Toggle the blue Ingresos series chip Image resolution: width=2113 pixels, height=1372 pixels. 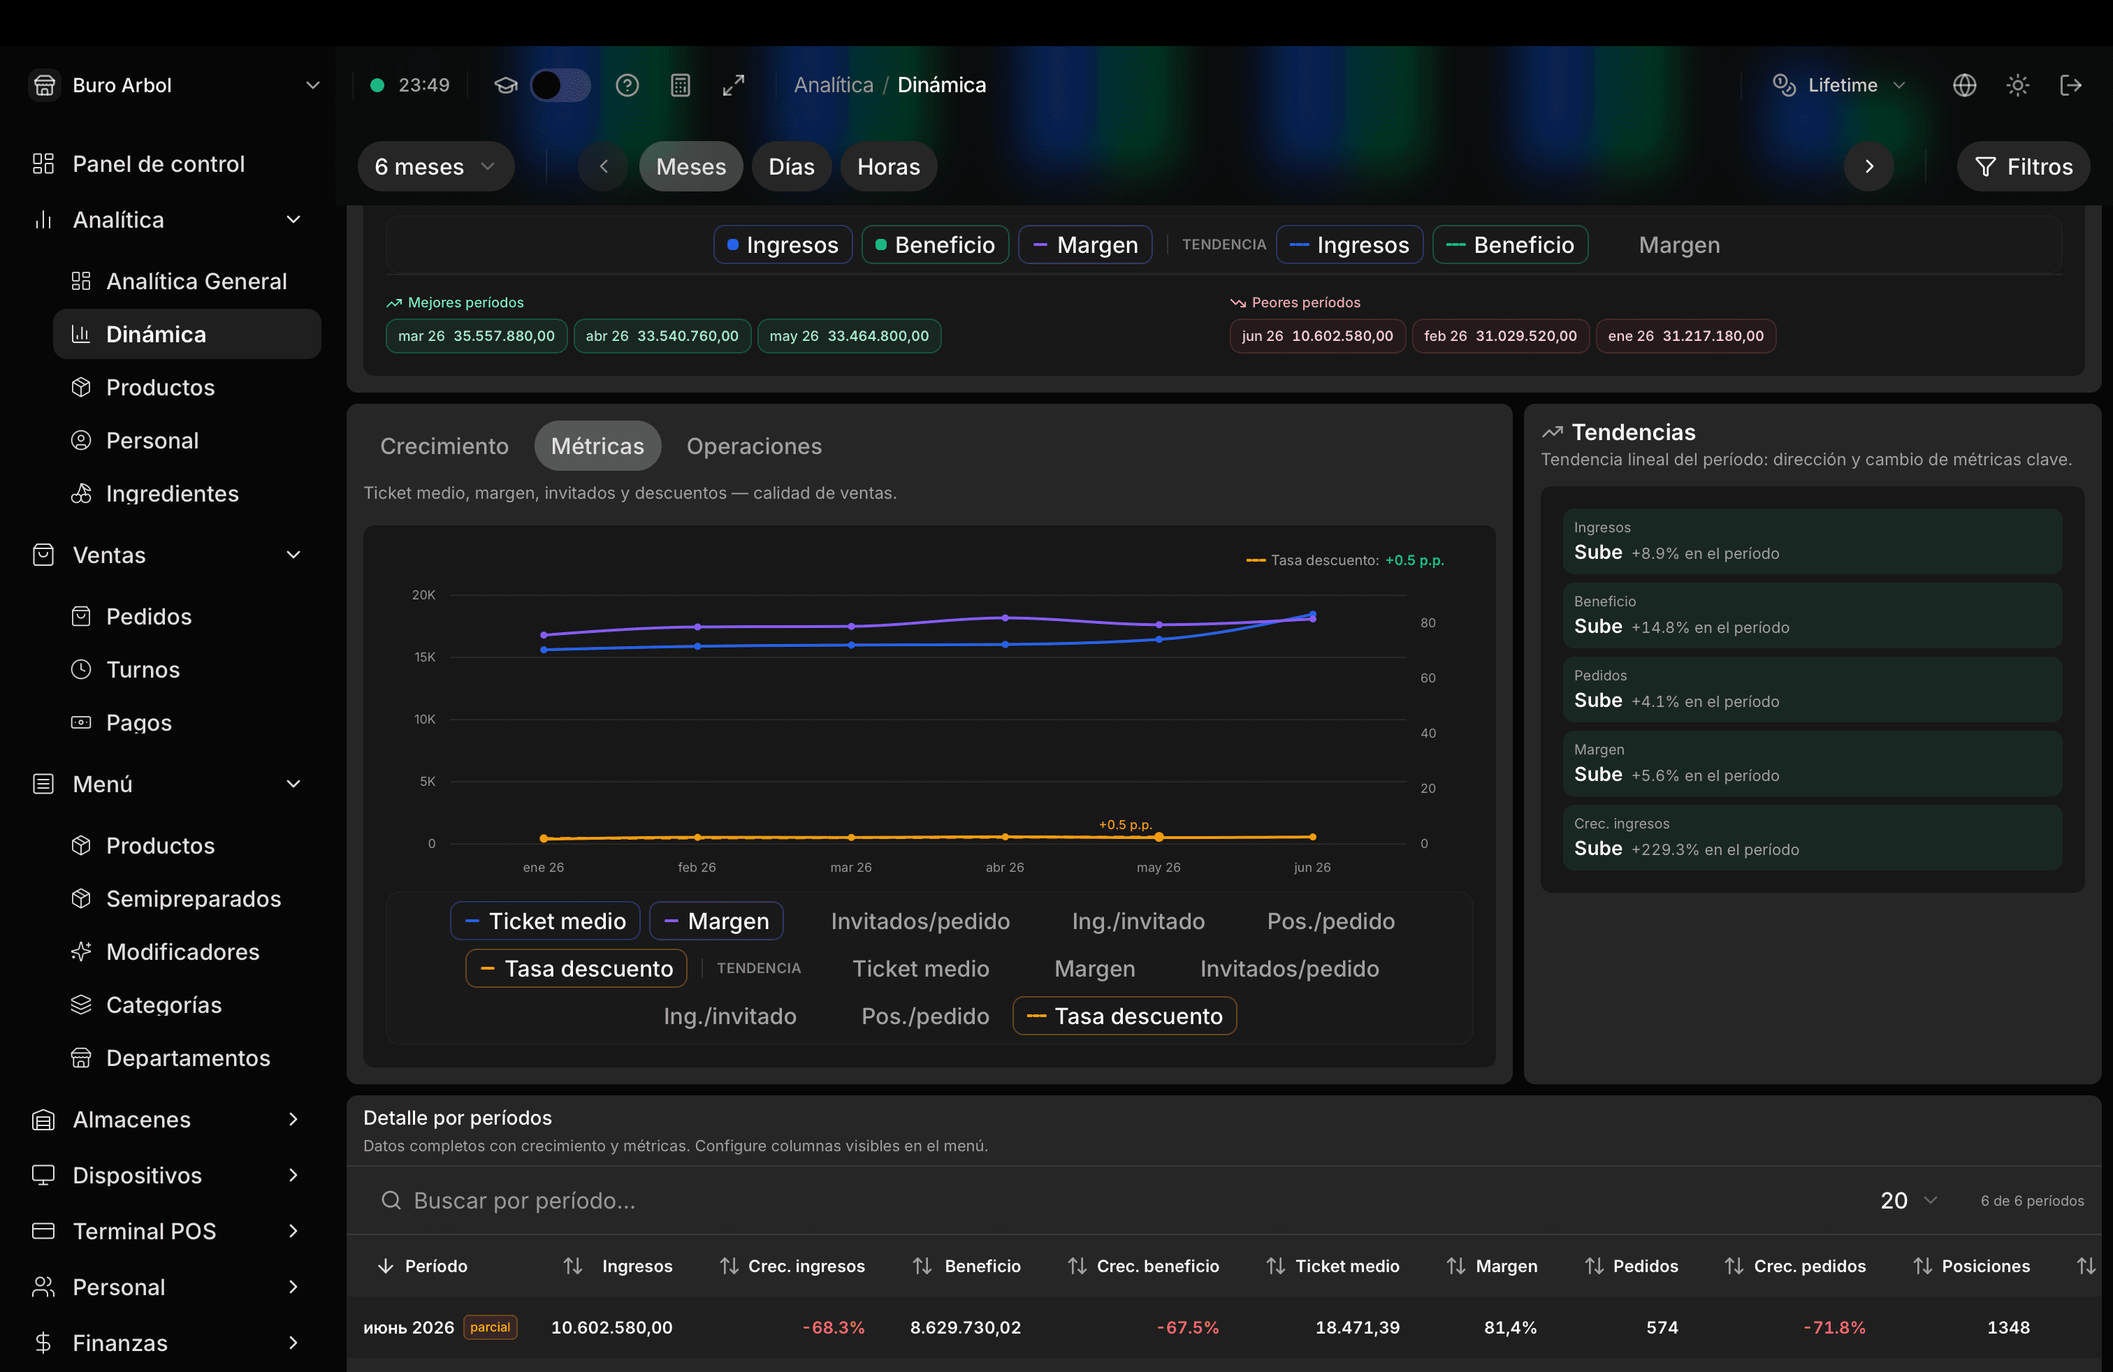(782, 245)
